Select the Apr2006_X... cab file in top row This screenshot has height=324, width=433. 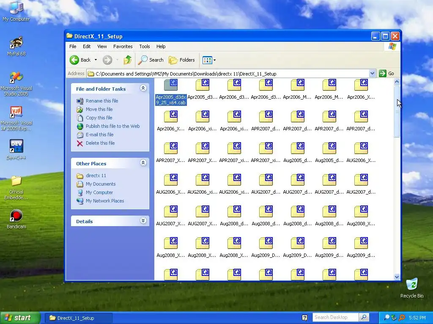click(x=361, y=85)
